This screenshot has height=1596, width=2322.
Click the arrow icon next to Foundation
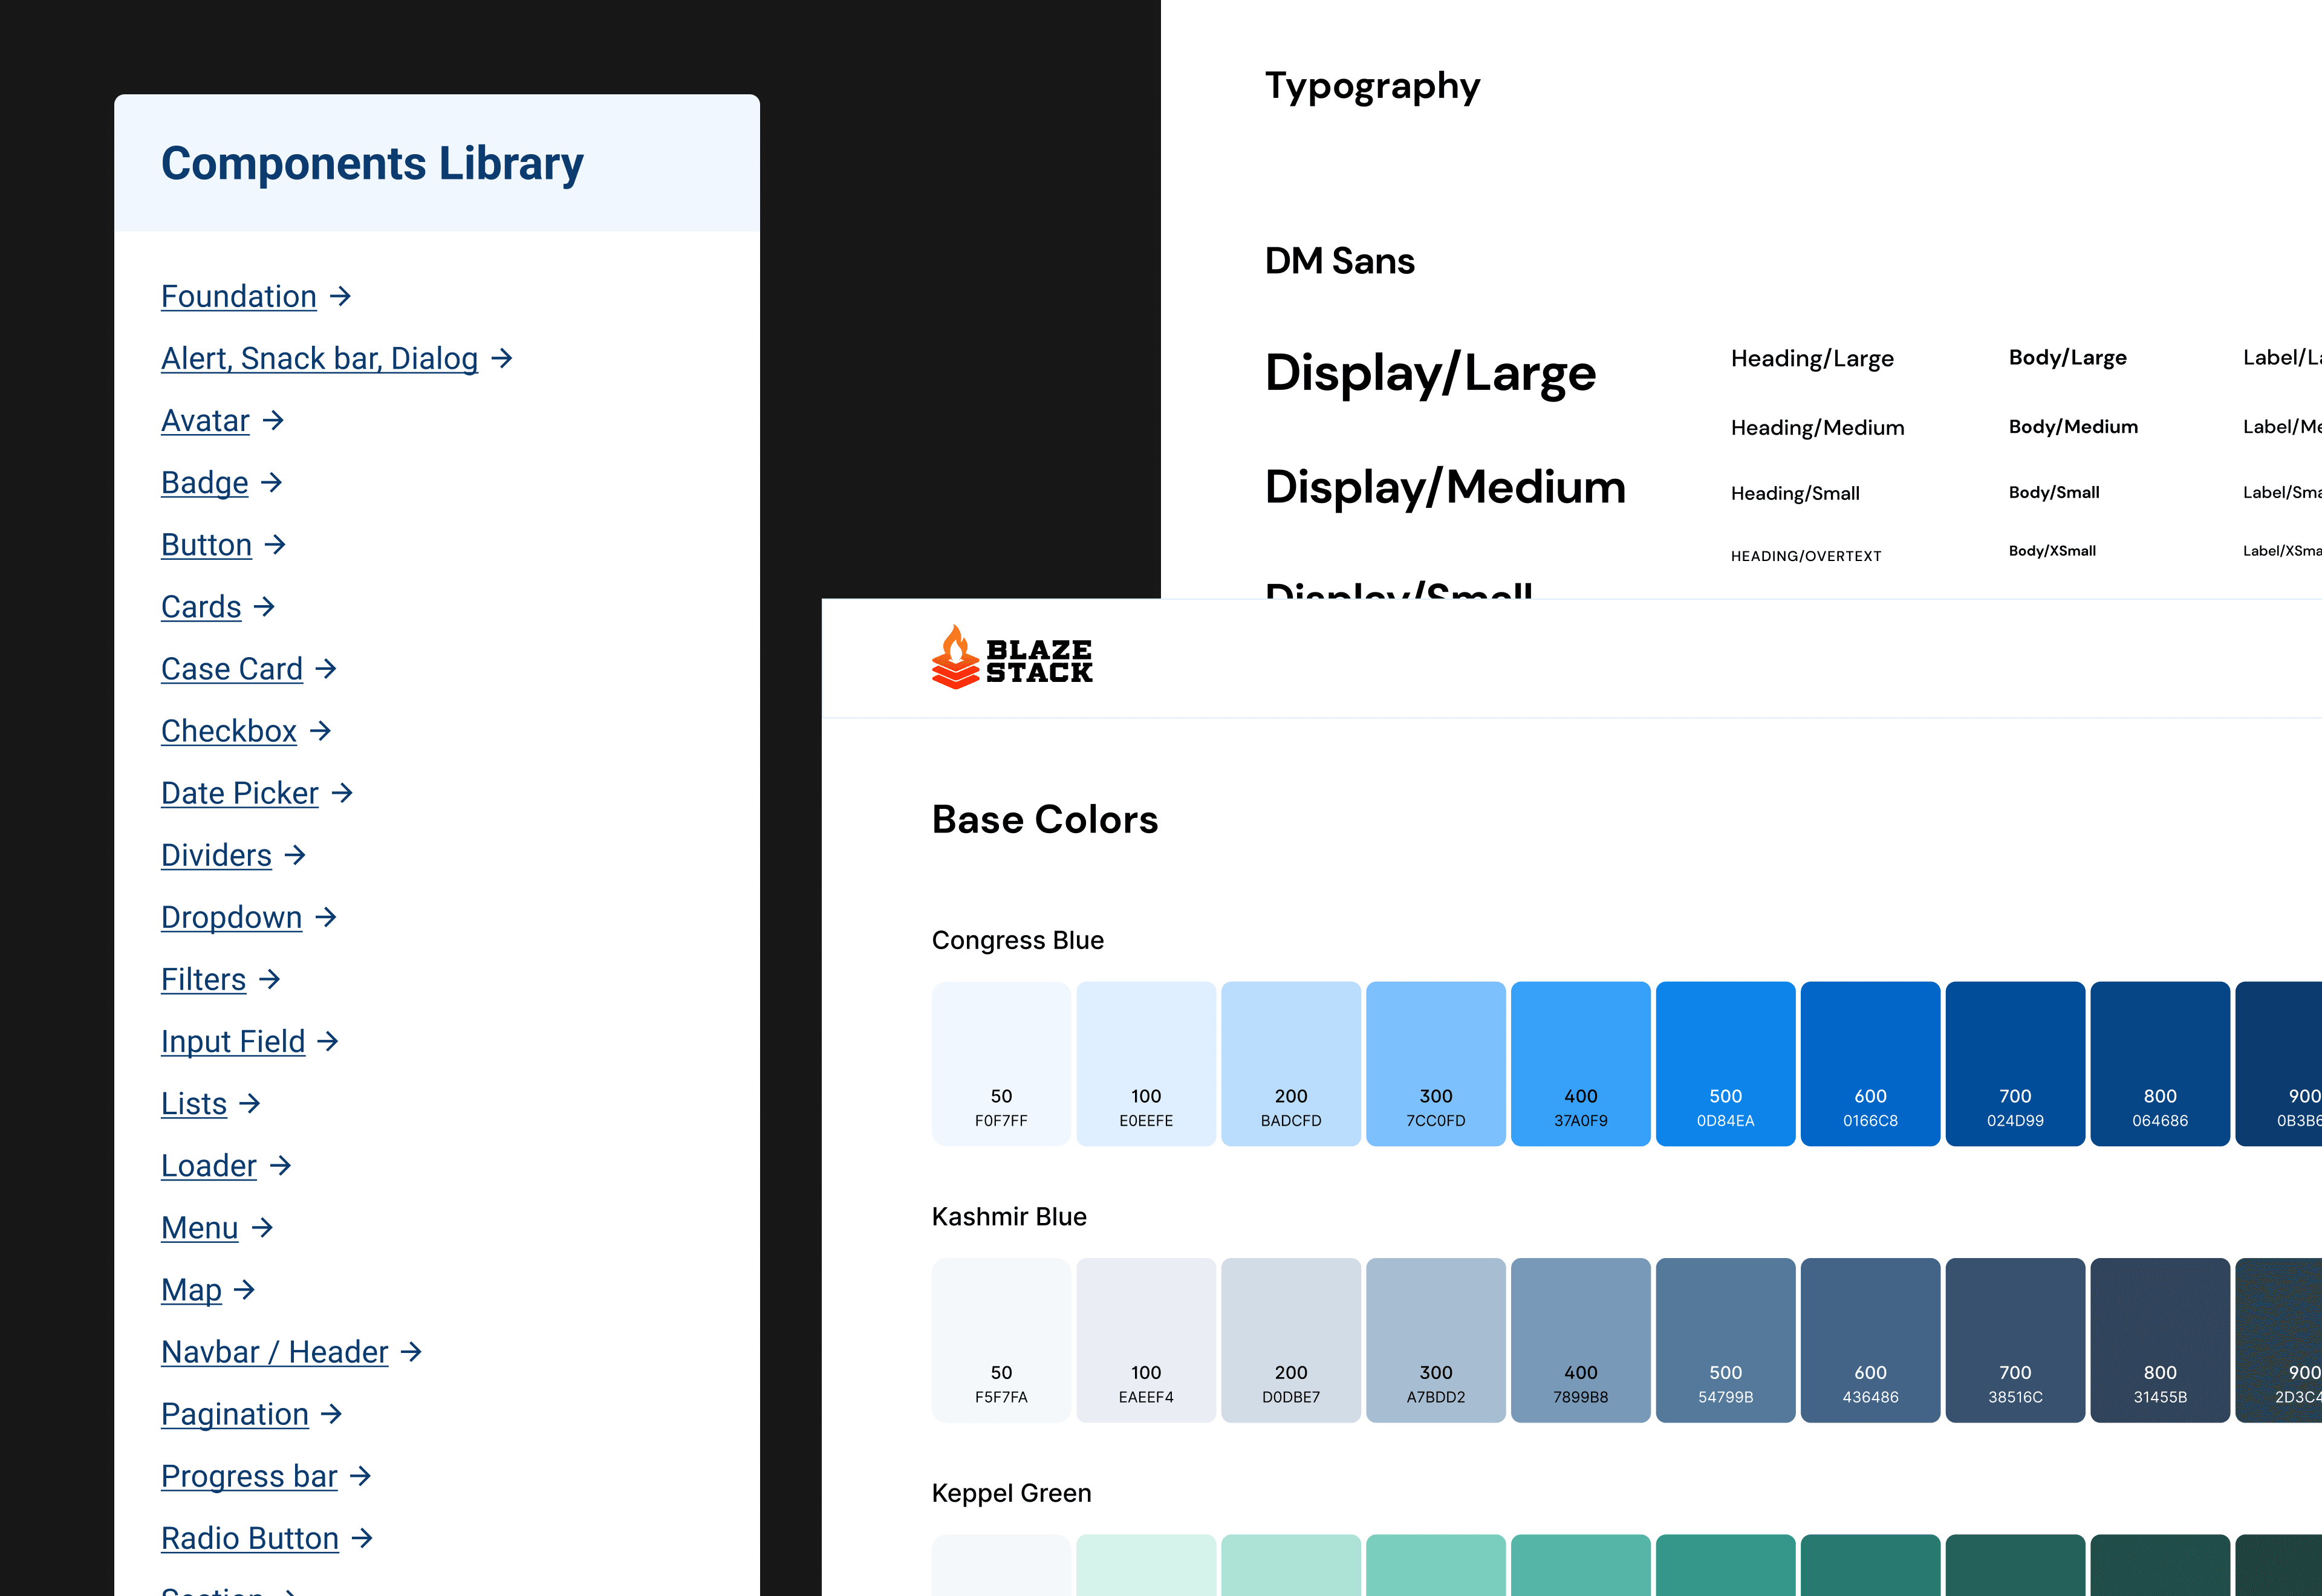(x=340, y=296)
